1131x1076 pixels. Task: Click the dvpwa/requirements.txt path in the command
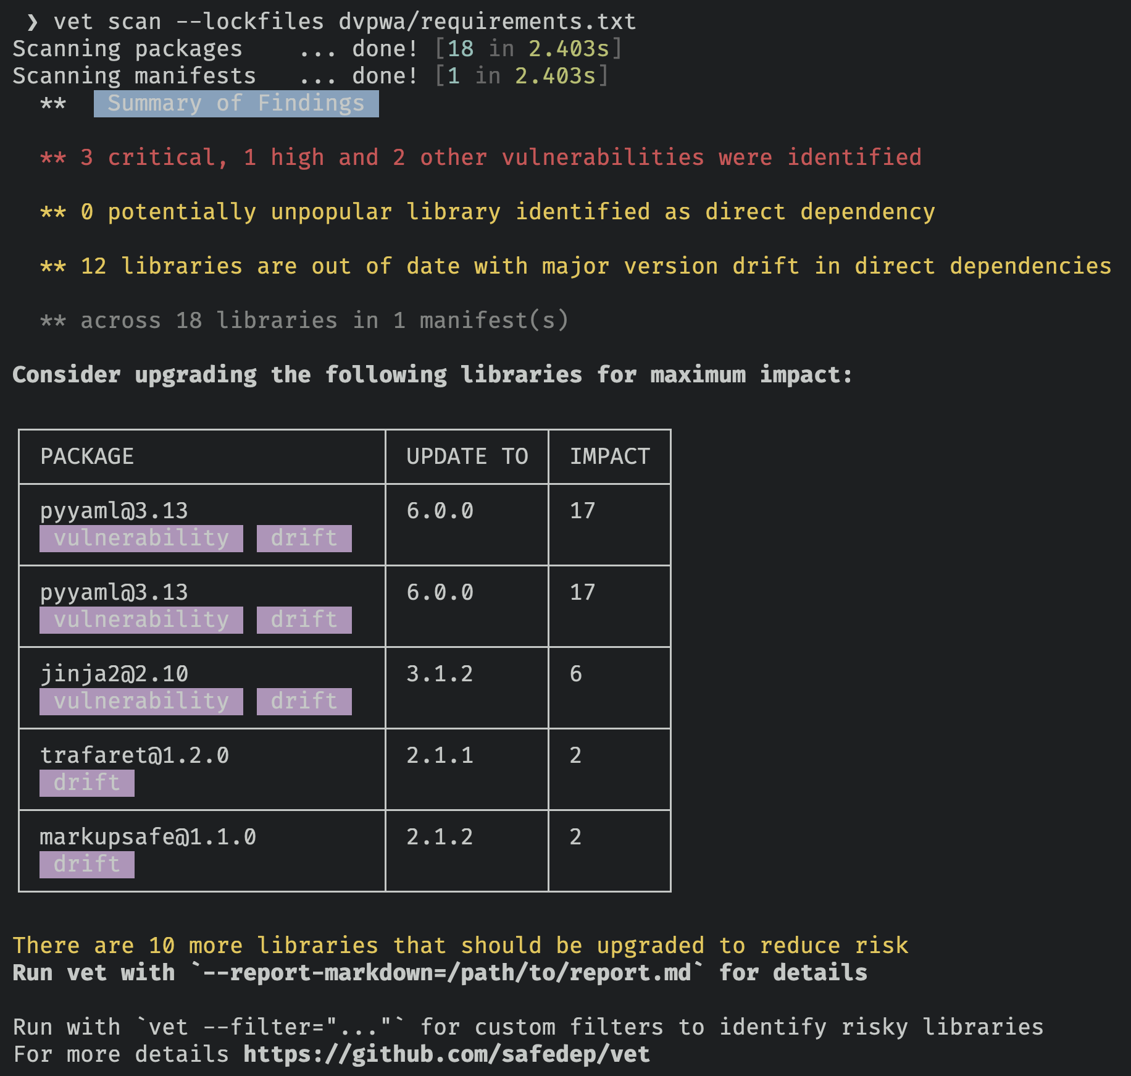(x=487, y=22)
